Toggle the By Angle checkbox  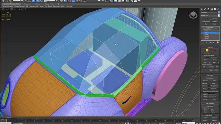coord(203,58)
